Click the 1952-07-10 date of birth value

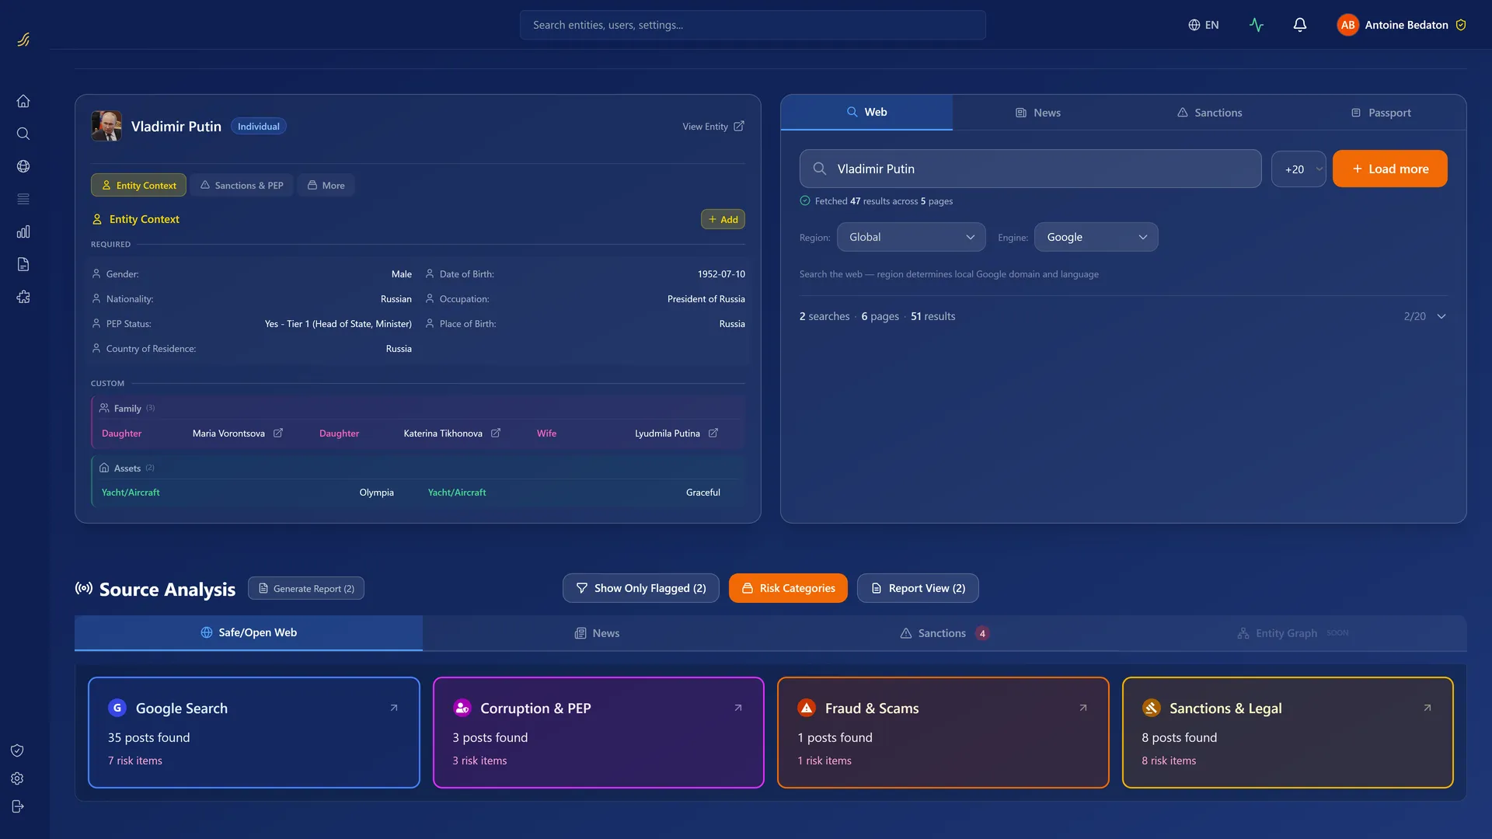[x=721, y=274]
